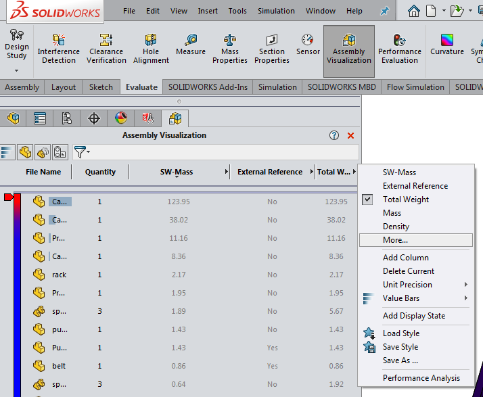Open the PropertyManager tab
483x397 pixels.
click(40, 118)
